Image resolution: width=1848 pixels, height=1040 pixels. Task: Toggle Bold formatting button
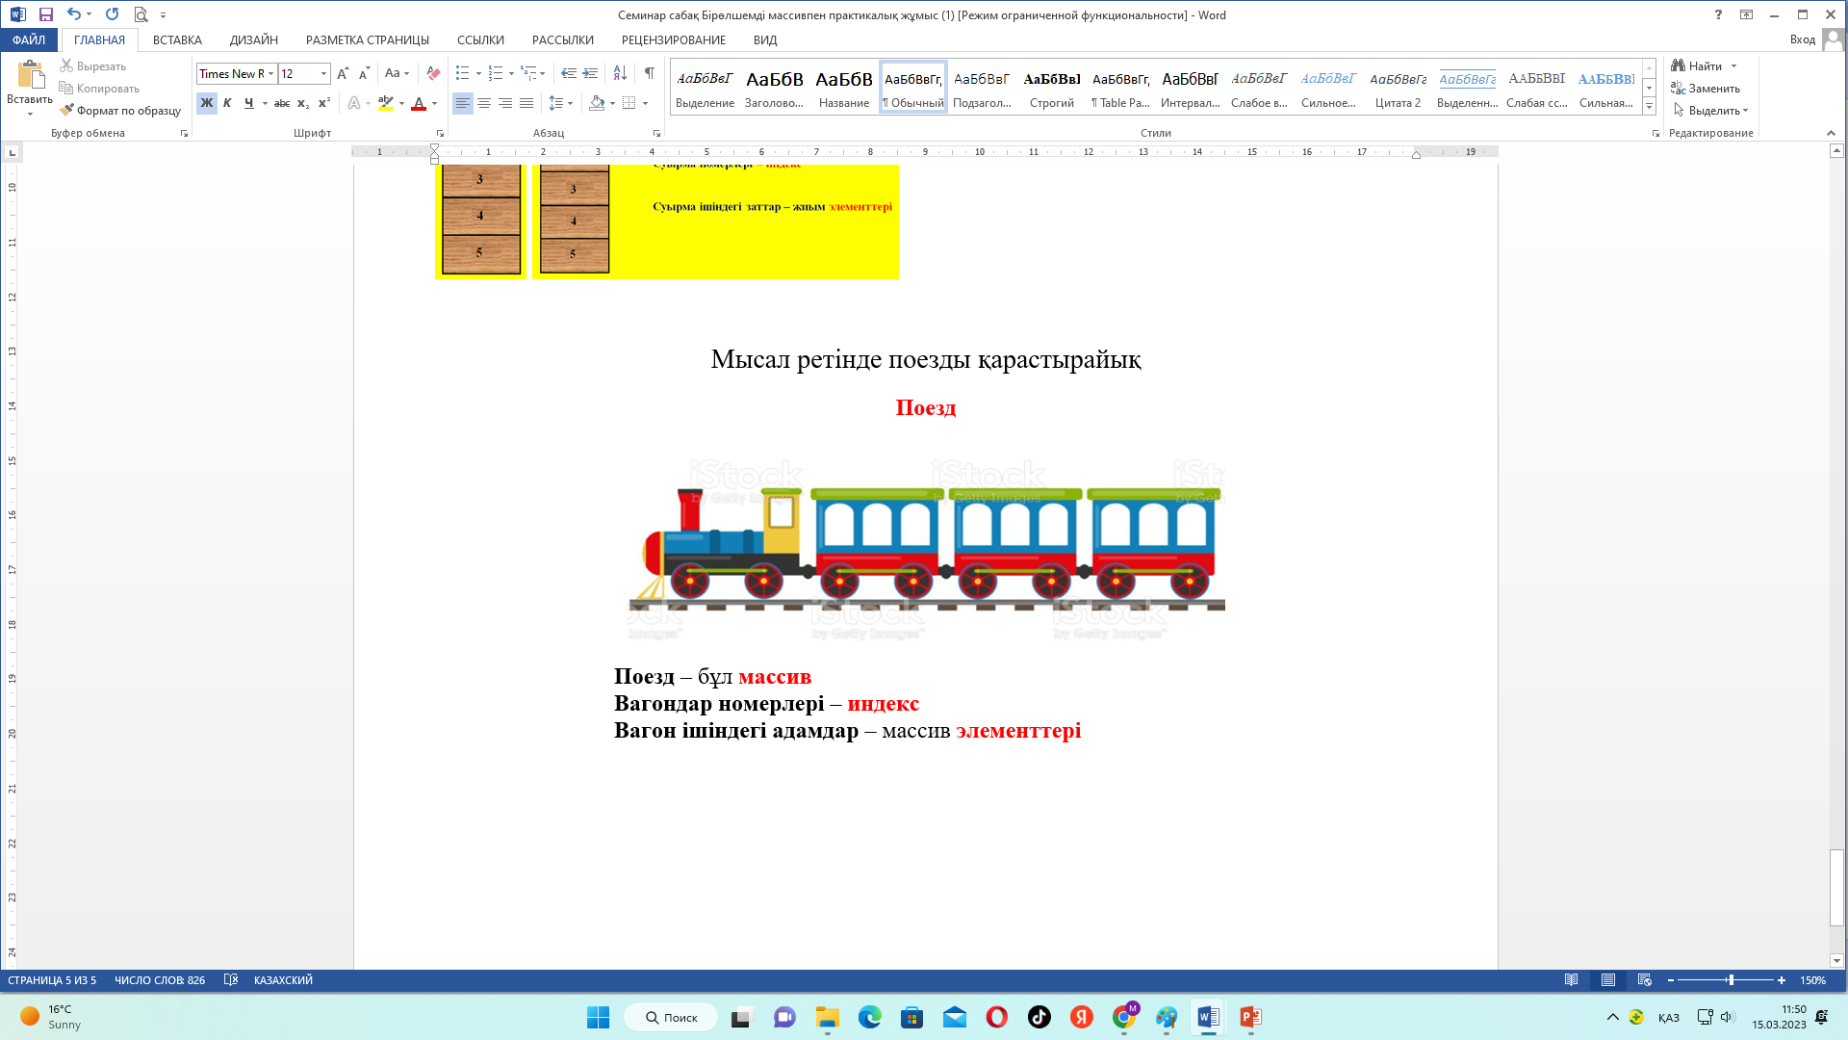206,103
